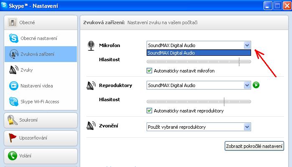Viewport: 292px width, 167px height.
Task: Click Zobrazit pokročilé nastavení button
Action: point(254,146)
